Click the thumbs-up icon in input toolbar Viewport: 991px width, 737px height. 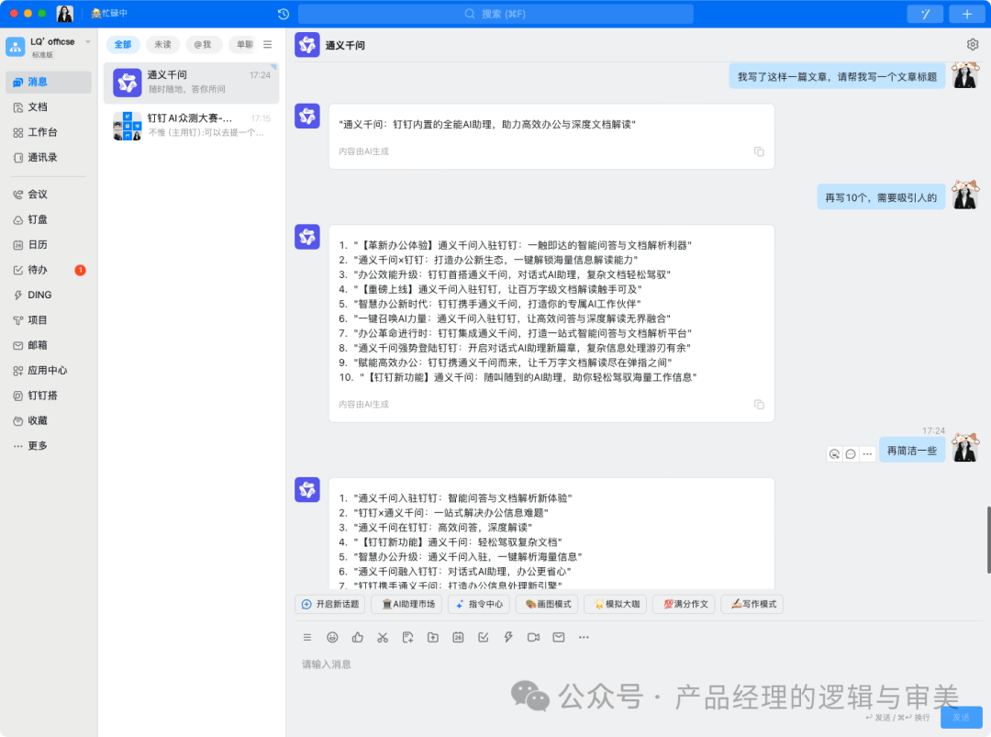[358, 638]
